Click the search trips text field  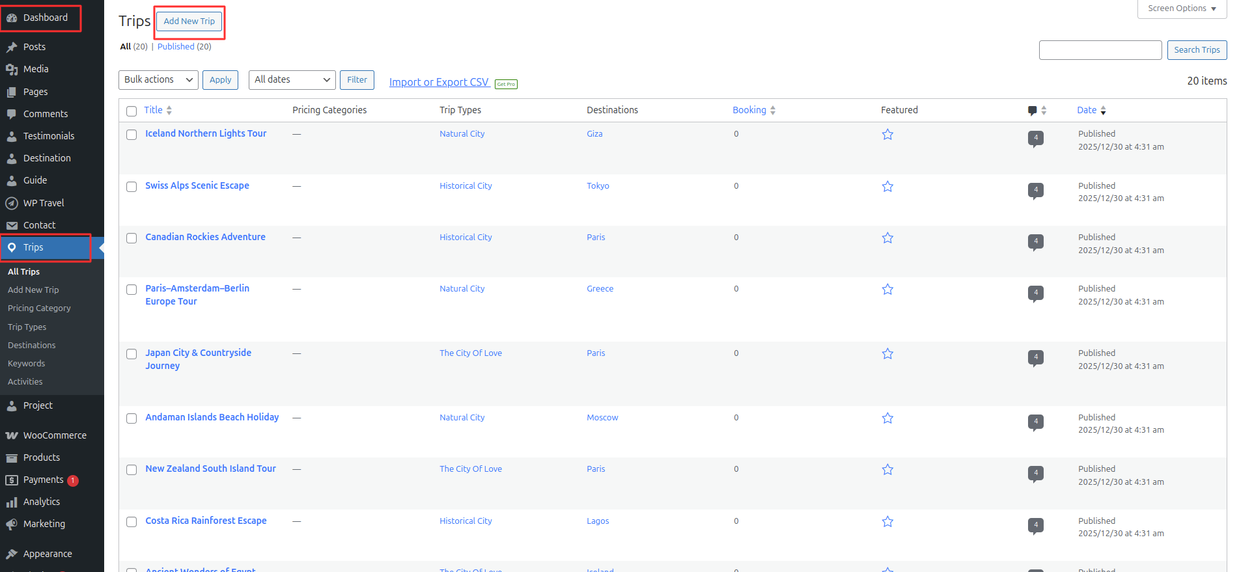tap(1100, 50)
